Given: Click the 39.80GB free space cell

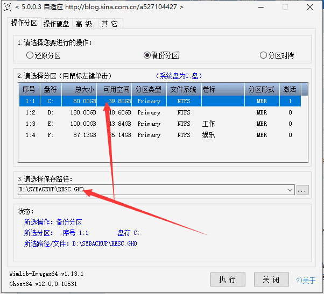Looking at the screenshot, I should [x=119, y=101].
